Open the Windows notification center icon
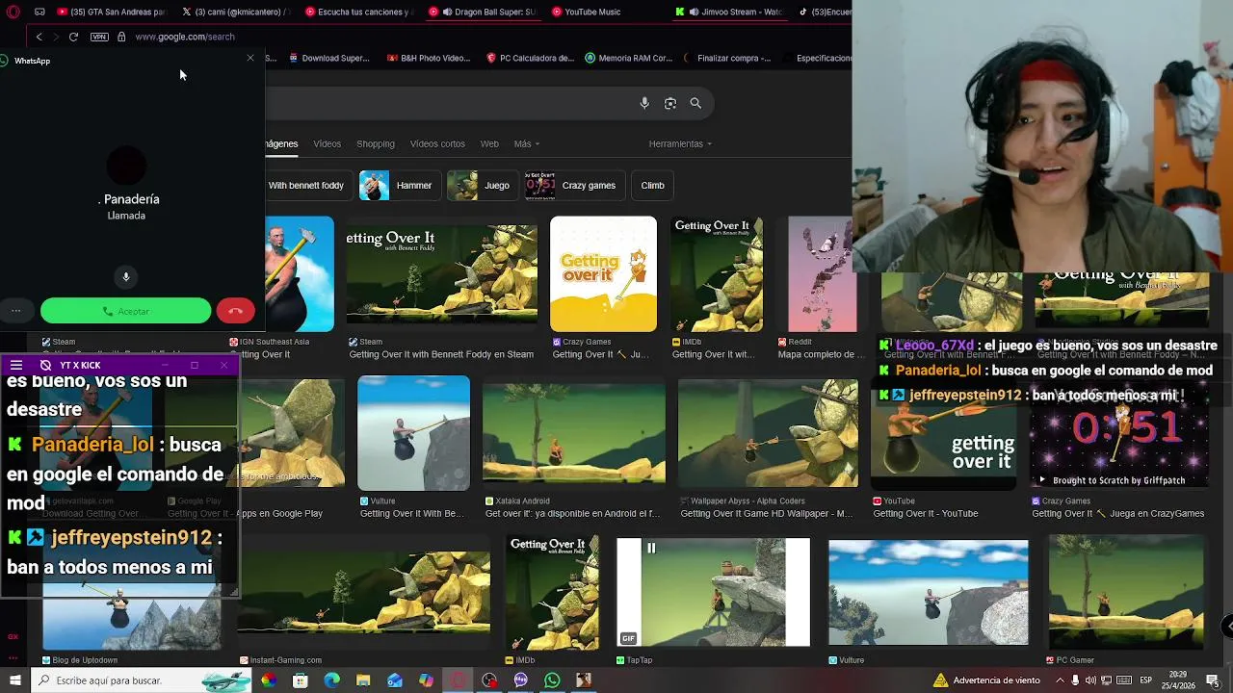Screen dimensions: 1233x693 pos(1212,680)
